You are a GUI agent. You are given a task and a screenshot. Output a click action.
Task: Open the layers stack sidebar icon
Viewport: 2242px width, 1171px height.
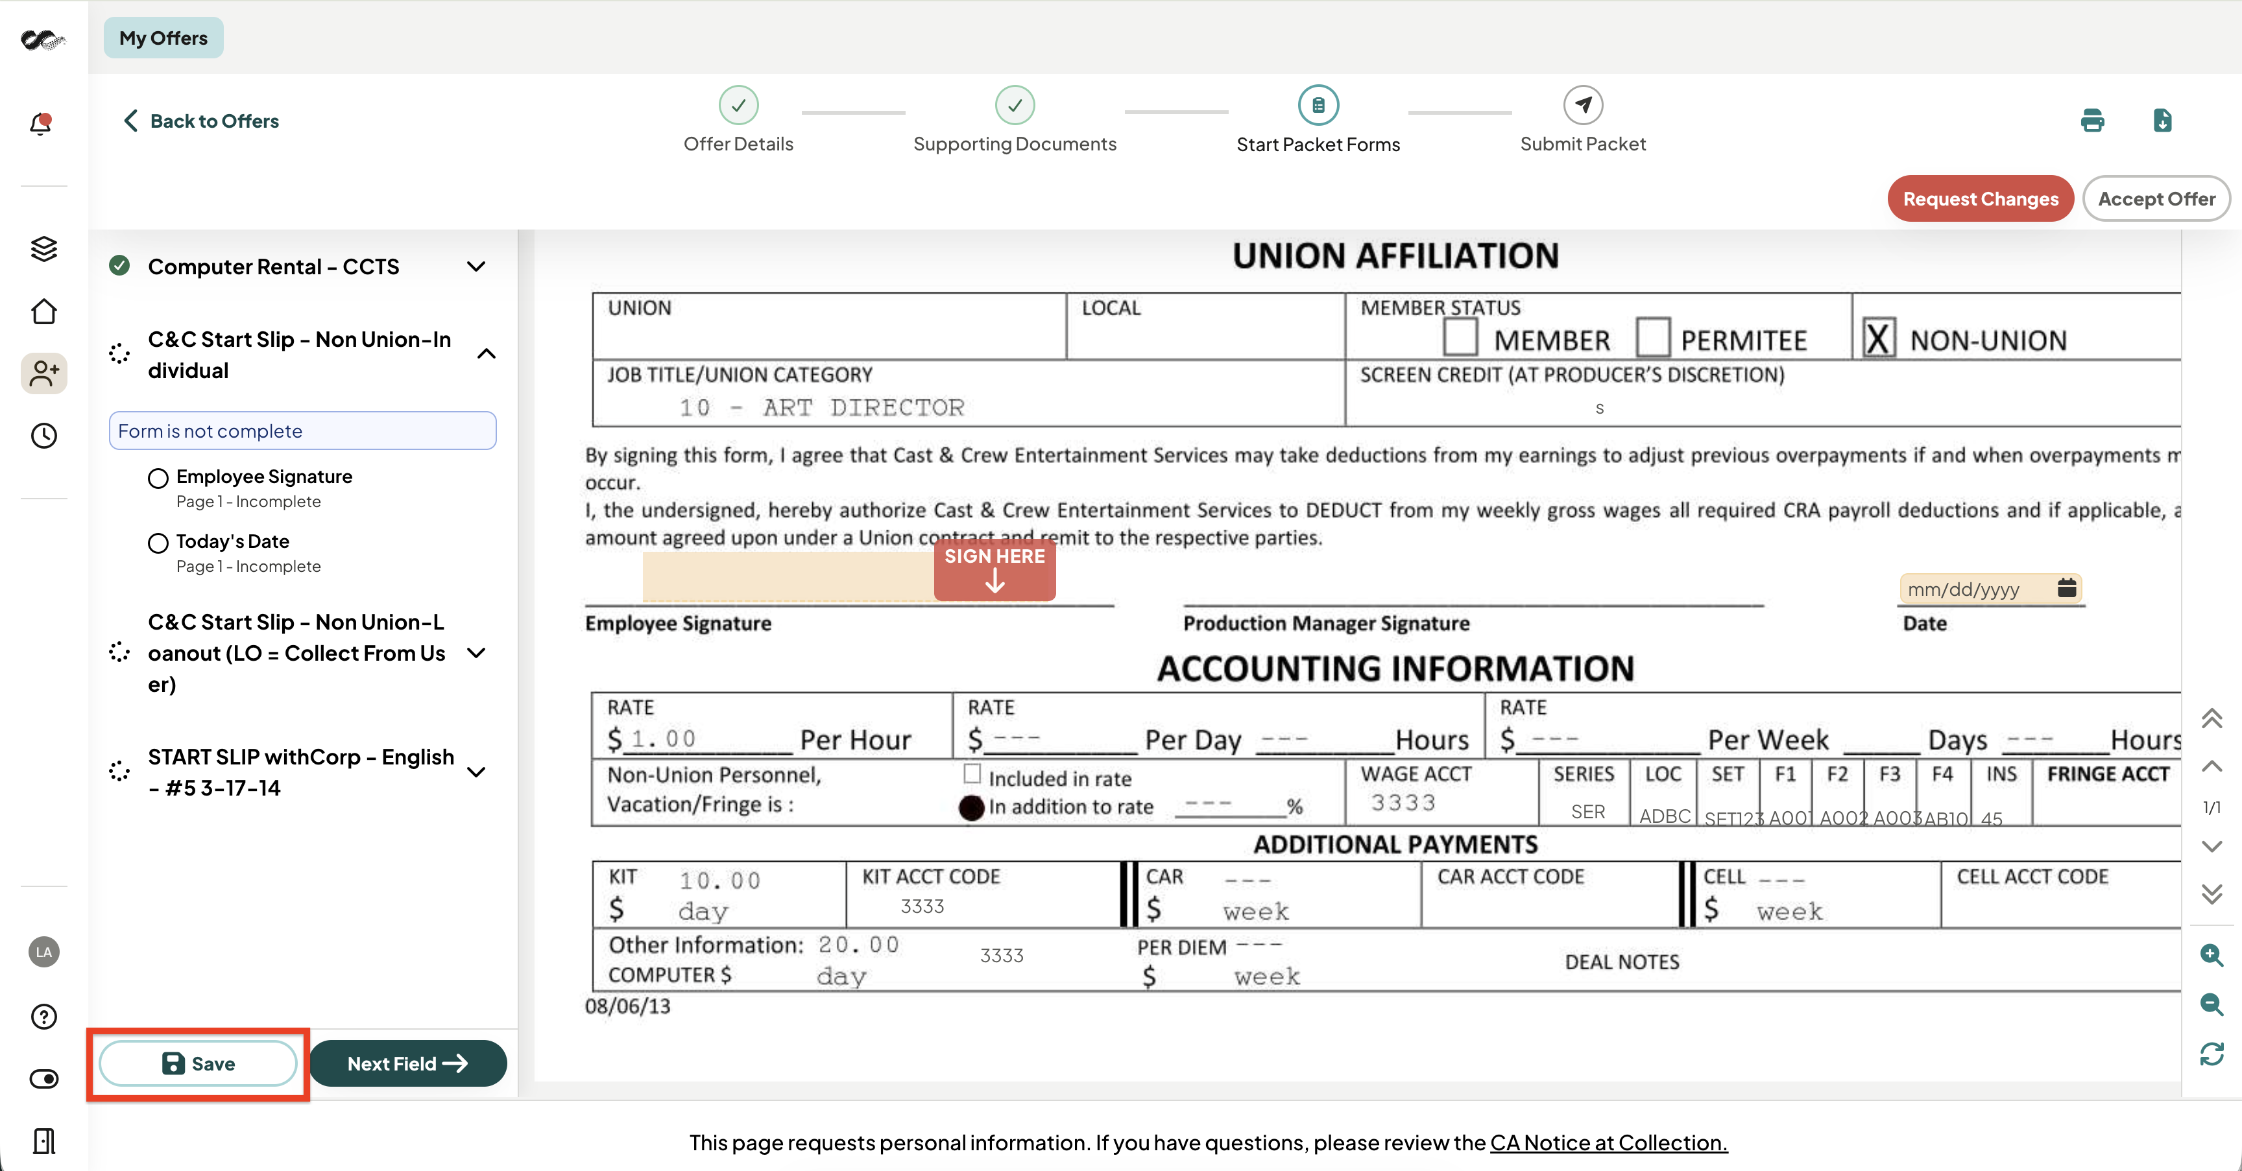tap(43, 249)
